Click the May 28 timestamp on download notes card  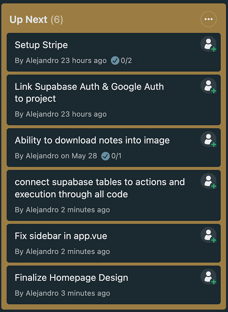pyautogui.click(x=84, y=156)
